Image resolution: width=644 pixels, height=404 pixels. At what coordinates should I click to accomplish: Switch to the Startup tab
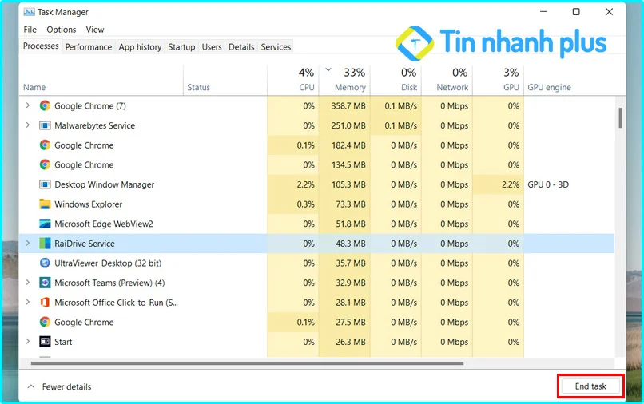(x=181, y=47)
